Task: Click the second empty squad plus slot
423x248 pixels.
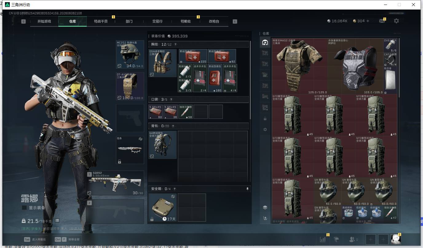Action: 383,239
